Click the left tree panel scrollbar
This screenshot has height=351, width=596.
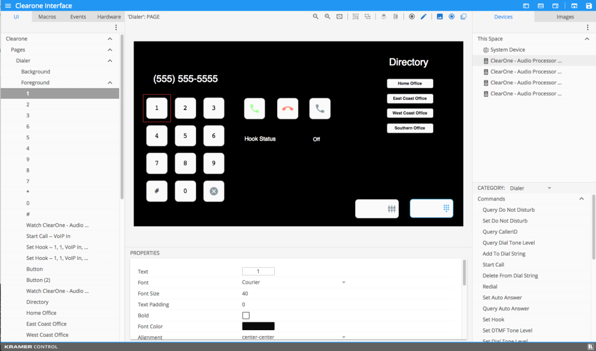click(x=122, y=117)
